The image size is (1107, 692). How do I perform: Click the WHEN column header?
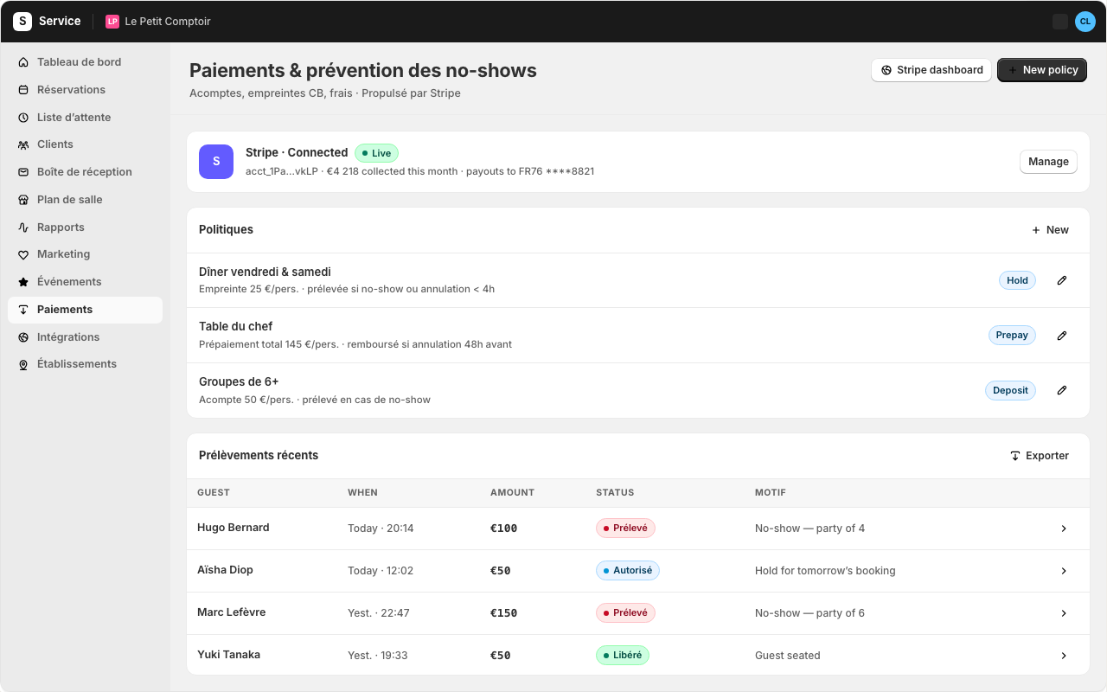pyautogui.click(x=362, y=493)
